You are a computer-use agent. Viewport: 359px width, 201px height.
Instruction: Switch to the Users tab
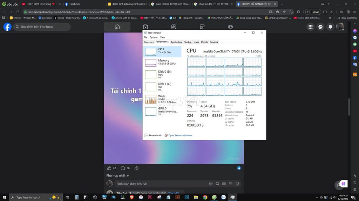(196, 42)
